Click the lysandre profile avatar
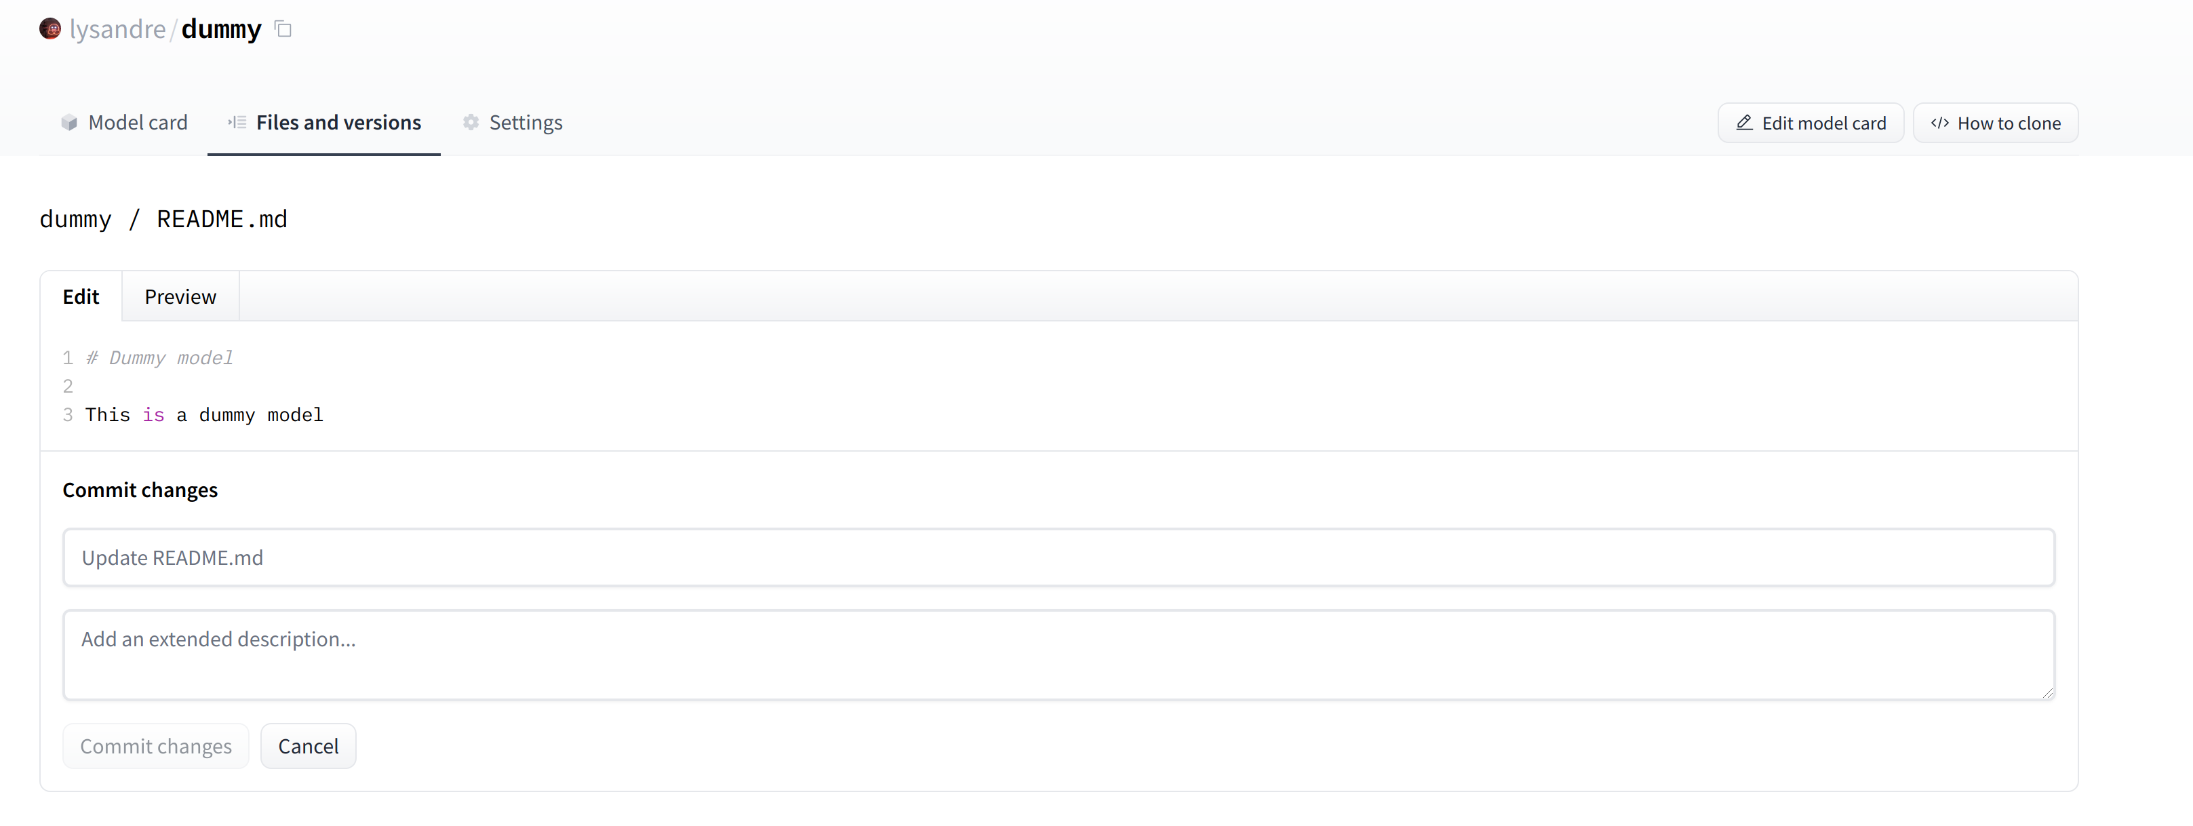The width and height of the screenshot is (2193, 826). click(x=50, y=28)
